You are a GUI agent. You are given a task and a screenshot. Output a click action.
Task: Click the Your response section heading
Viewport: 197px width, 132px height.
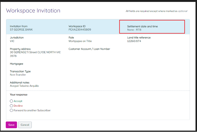coord(19,95)
